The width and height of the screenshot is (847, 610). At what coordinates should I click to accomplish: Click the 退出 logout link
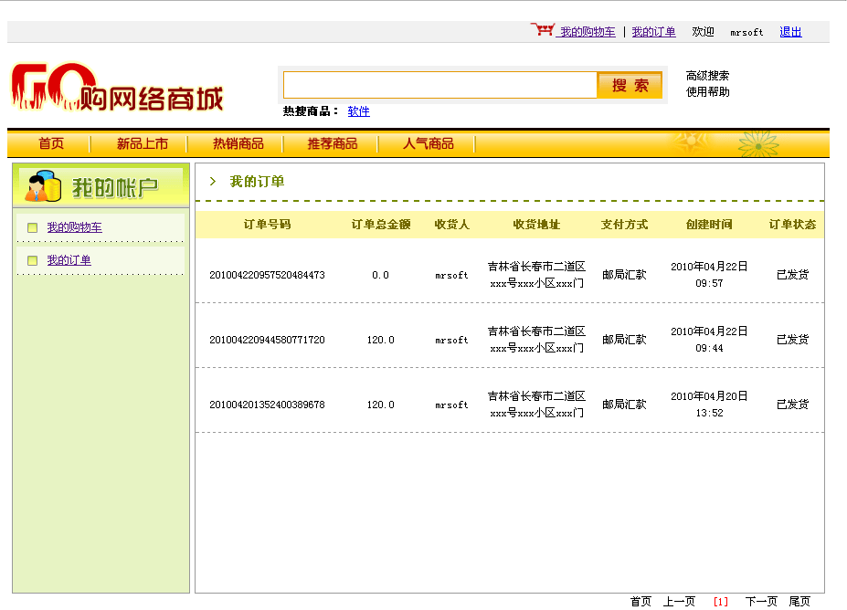click(x=790, y=32)
